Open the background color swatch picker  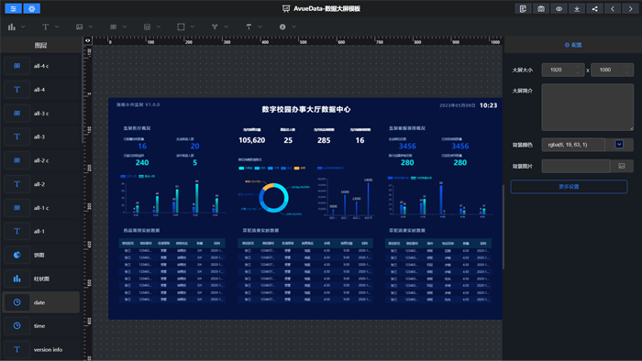point(619,145)
